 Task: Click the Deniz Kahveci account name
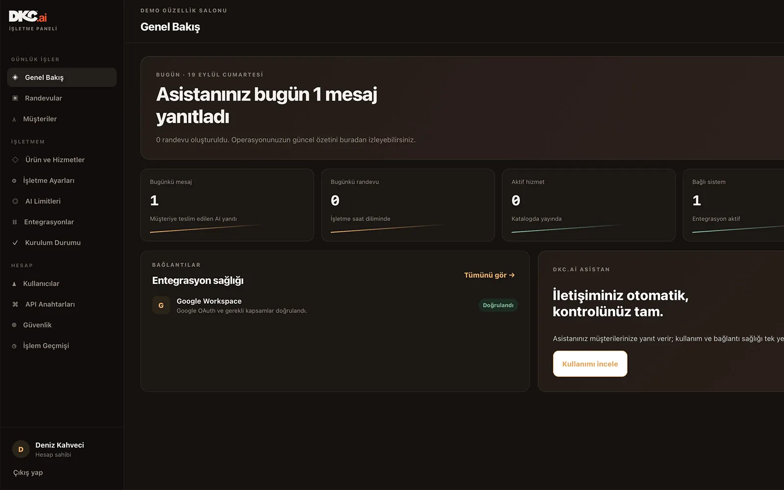click(x=60, y=445)
